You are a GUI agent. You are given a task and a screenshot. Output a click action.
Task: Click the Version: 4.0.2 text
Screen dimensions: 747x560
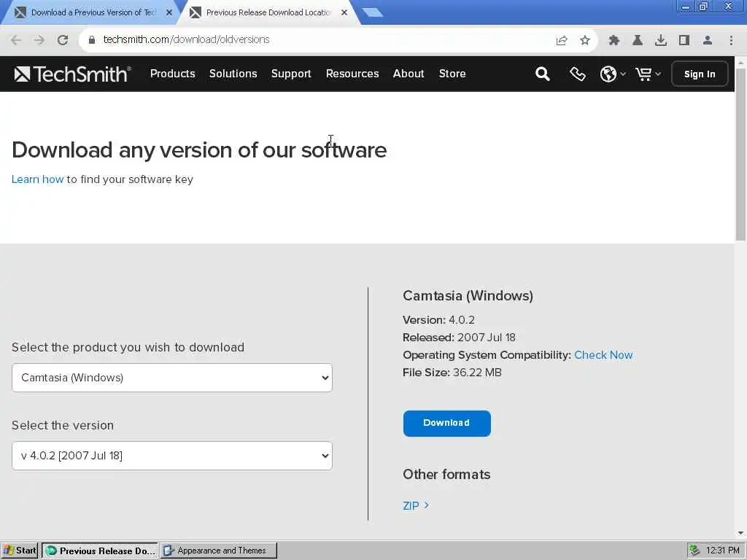438,319
